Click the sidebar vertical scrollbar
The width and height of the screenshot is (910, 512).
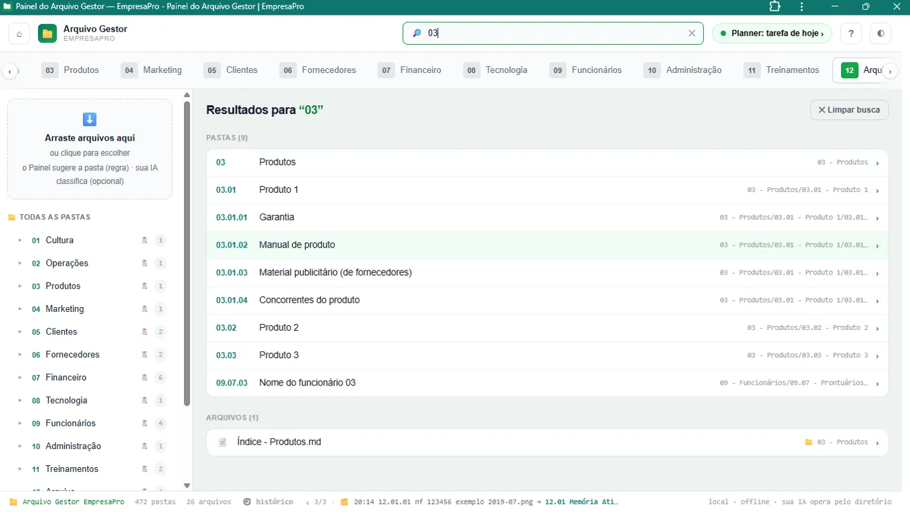tap(187, 253)
